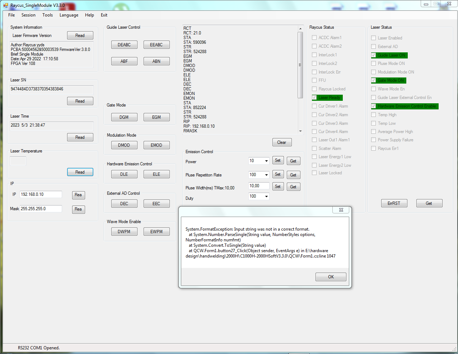Viewport: 458px width, 354px height.
Task: Toggle Hardware Emission Control Enable checkbox
Action: [374, 106]
